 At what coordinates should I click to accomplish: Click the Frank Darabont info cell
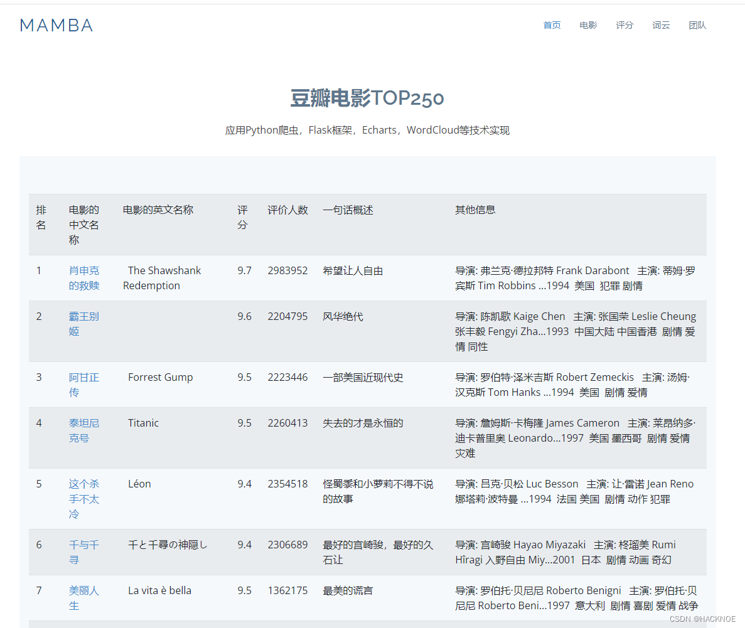point(576,278)
